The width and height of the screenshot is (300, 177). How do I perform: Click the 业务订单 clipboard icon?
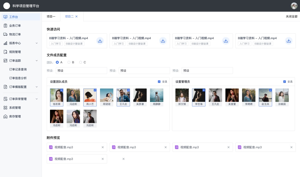coord(5,26)
